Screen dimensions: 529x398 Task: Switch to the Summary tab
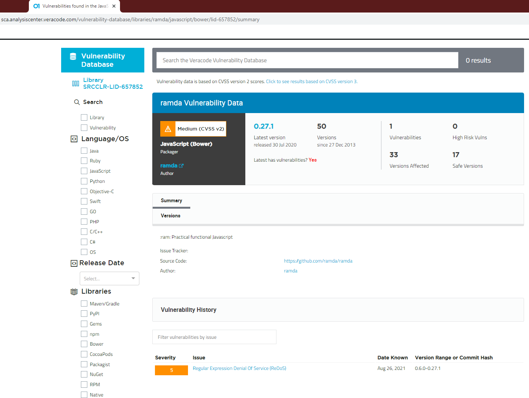[x=171, y=201]
